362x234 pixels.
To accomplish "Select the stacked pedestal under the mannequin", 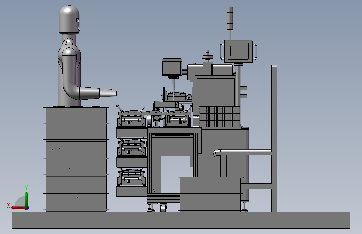I will pyautogui.click(x=76, y=159).
